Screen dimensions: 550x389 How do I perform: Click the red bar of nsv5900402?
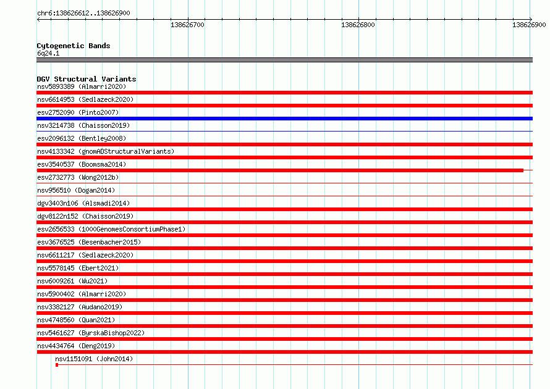[x=284, y=300]
